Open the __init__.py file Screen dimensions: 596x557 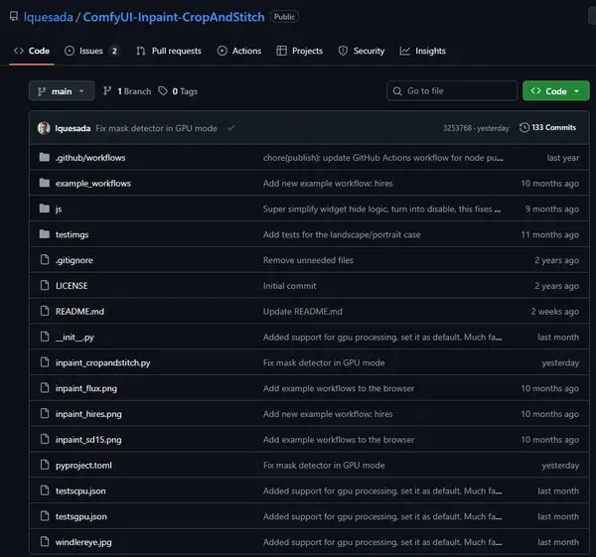[74, 337]
